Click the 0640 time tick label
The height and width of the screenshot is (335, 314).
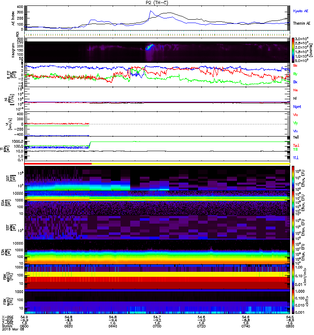(113, 326)
